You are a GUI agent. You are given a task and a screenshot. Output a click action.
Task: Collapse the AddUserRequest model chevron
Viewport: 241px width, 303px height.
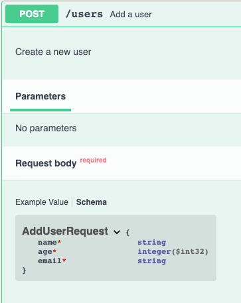point(117,232)
